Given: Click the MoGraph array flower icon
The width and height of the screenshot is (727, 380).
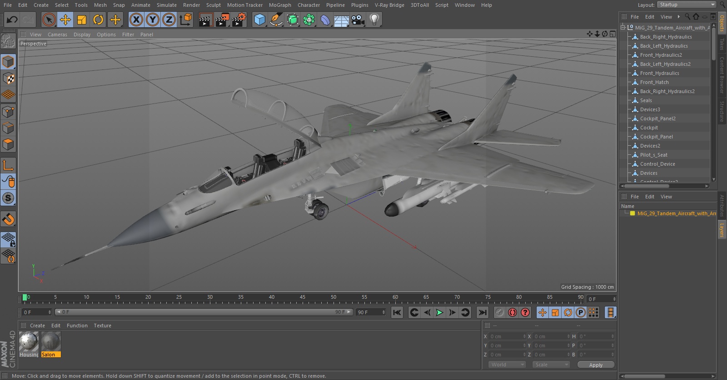Looking at the screenshot, I should tap(309, 20).
